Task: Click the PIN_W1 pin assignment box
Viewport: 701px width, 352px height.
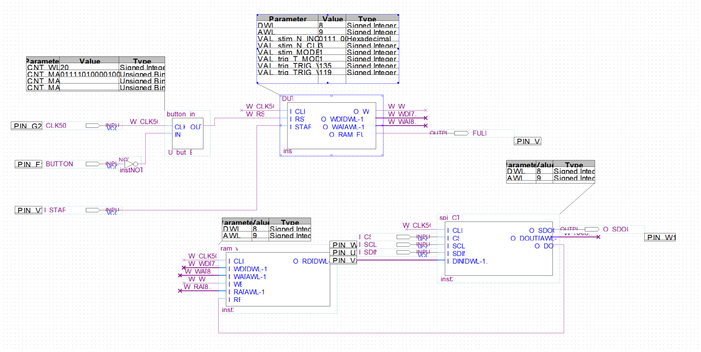Action: 660,237
